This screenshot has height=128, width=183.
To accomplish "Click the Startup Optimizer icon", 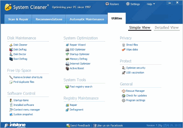I will (x=67, y=54).
